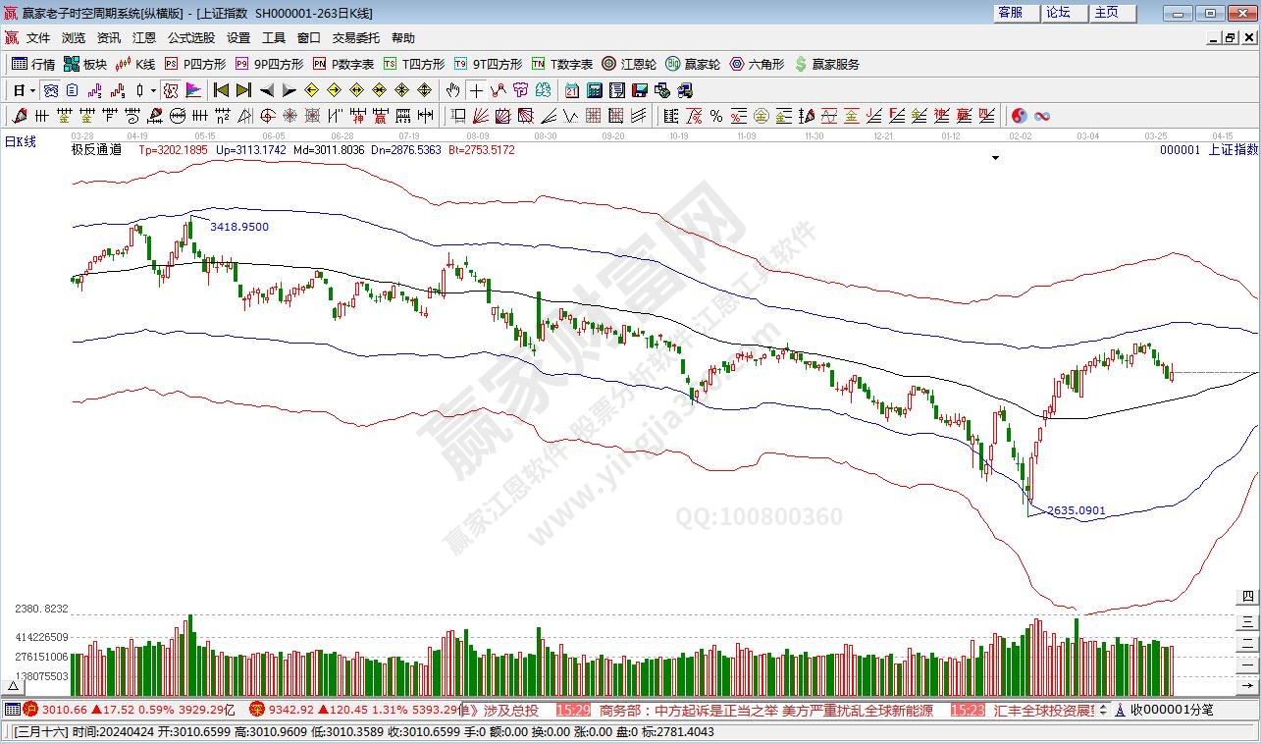Open the 公式选股 menu
The image size is (1261, 744).
[x=190, y=38]
